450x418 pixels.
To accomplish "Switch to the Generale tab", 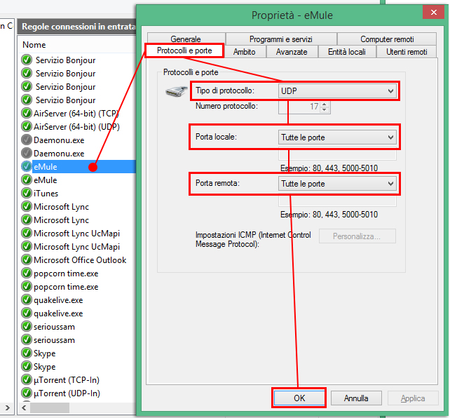I will click(186, 39).
